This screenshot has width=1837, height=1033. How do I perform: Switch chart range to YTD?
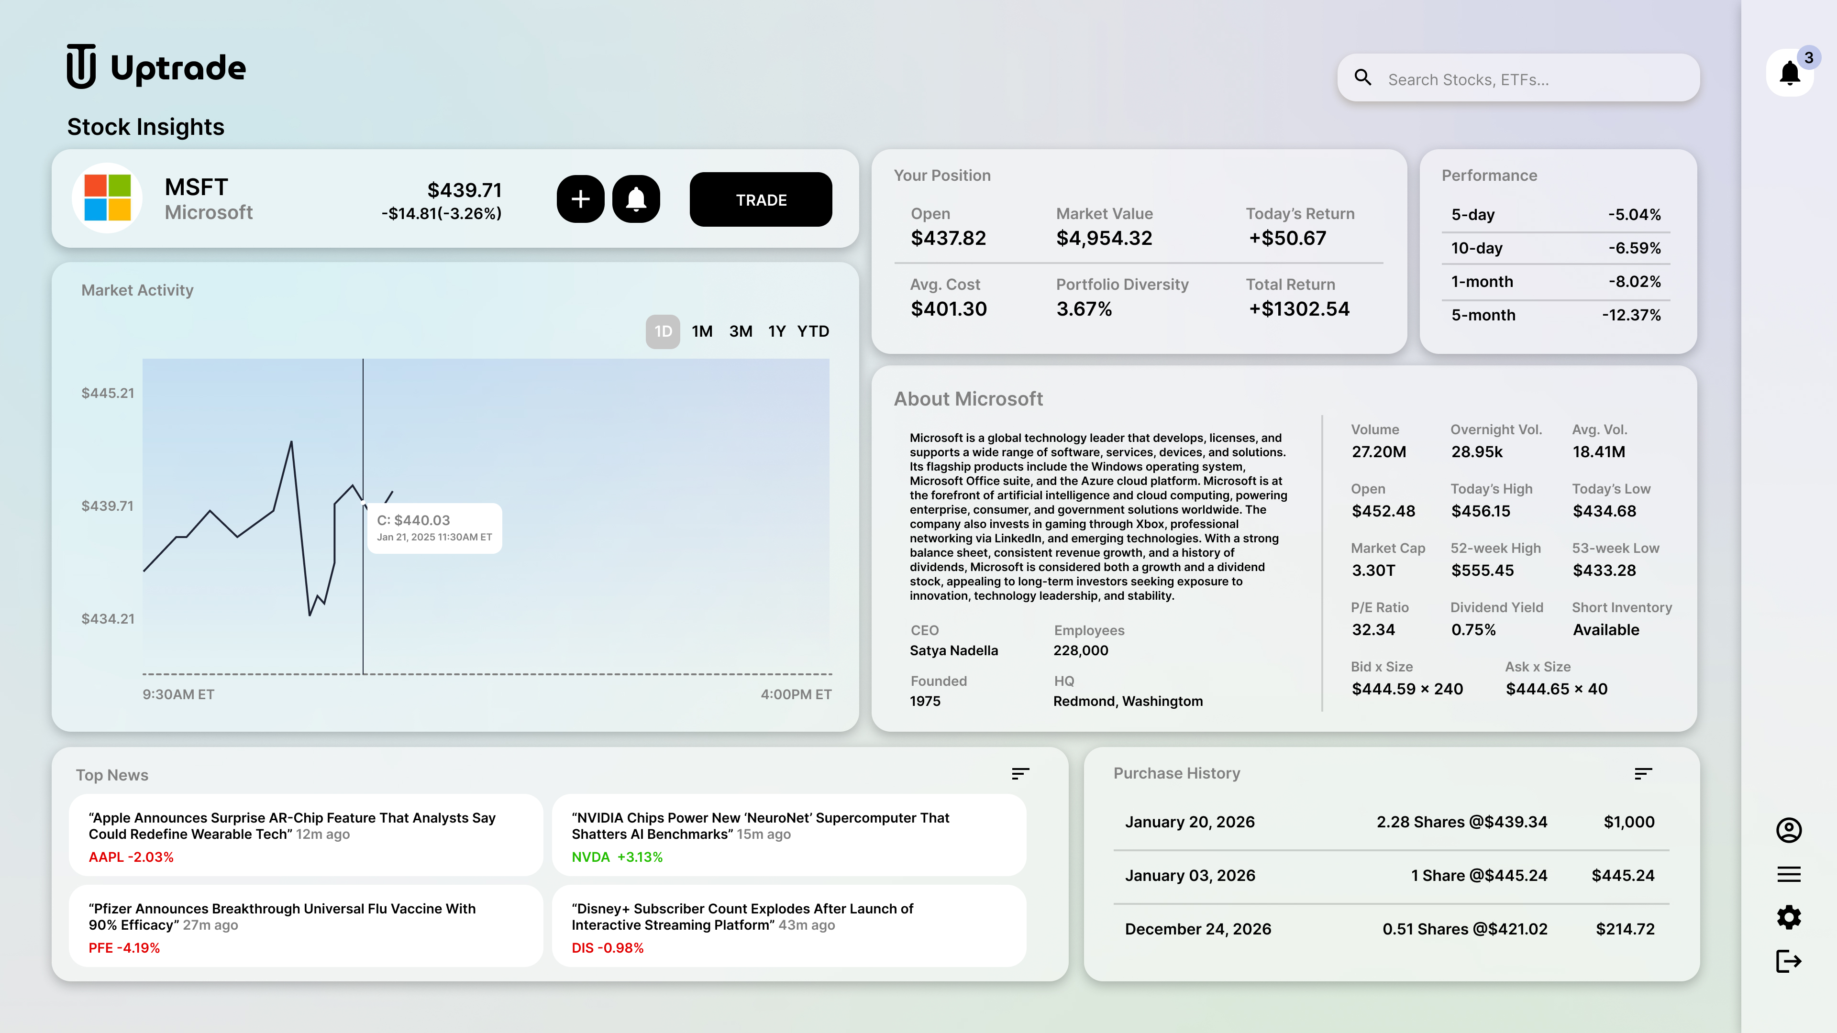[x=813, y=331]
